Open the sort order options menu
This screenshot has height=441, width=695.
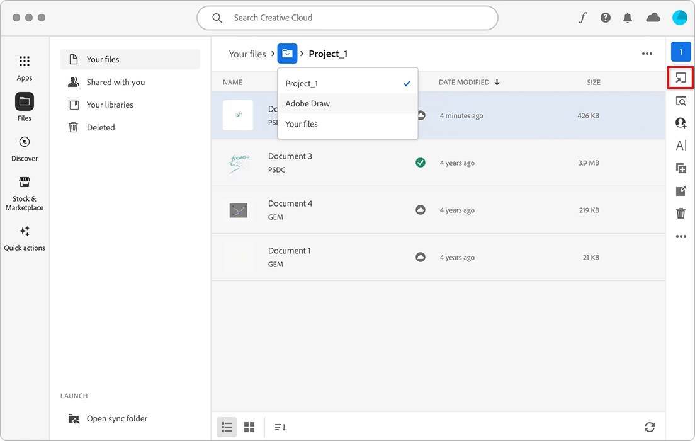280,427
